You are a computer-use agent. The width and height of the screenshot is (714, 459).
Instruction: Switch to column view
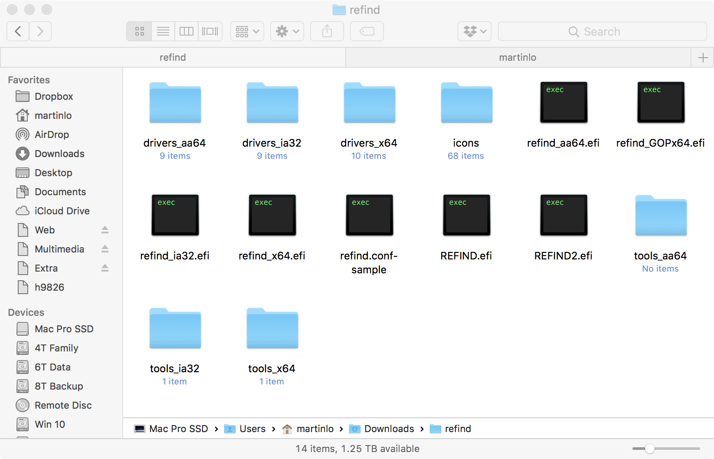[x=187, y=31]
